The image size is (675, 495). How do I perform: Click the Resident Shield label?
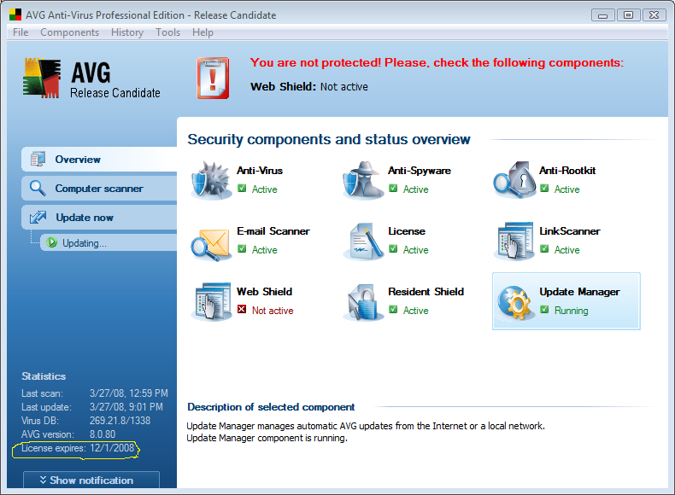coord(426,292)
